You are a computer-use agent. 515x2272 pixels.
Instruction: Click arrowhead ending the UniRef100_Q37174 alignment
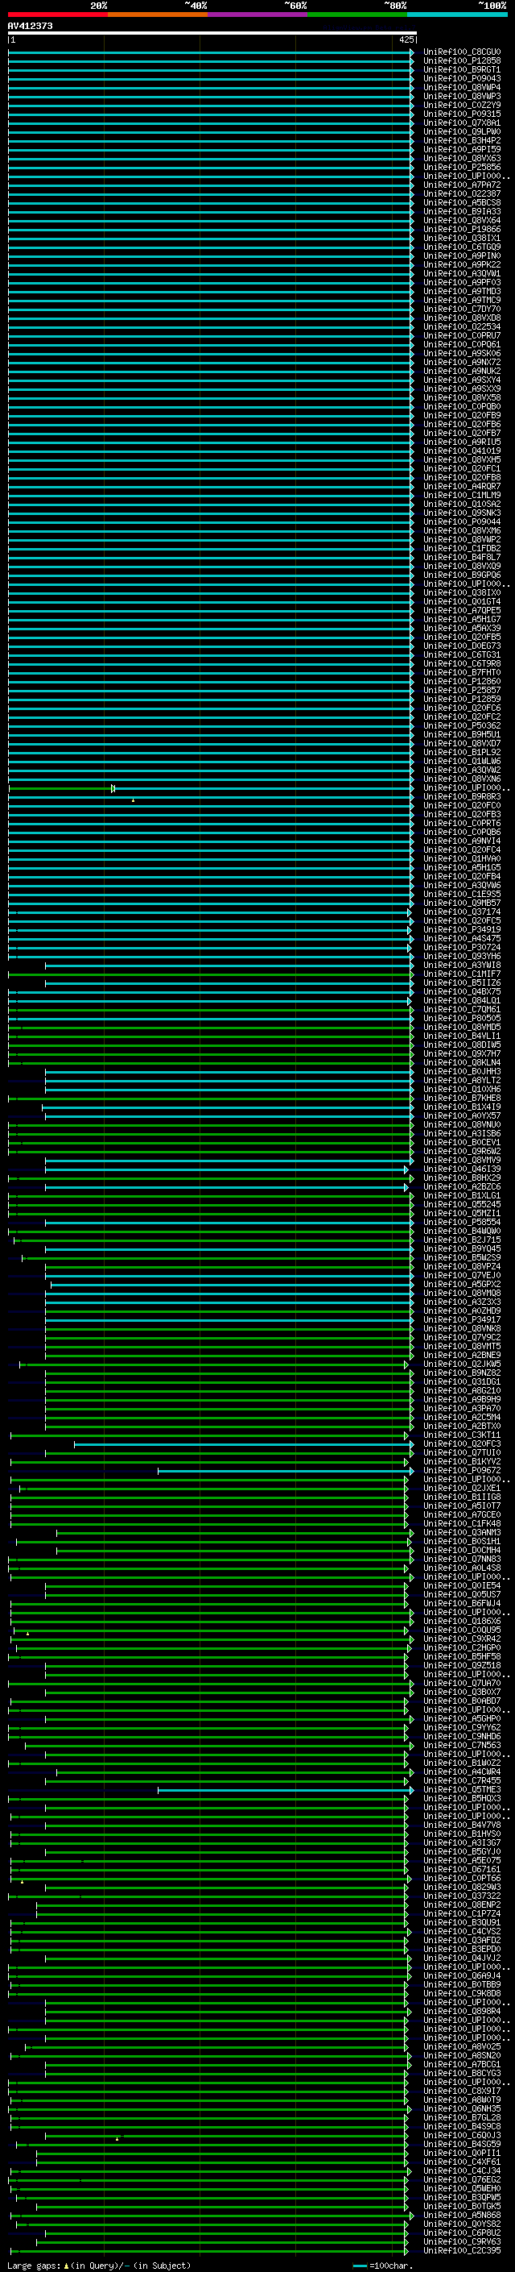pos(410,912)
